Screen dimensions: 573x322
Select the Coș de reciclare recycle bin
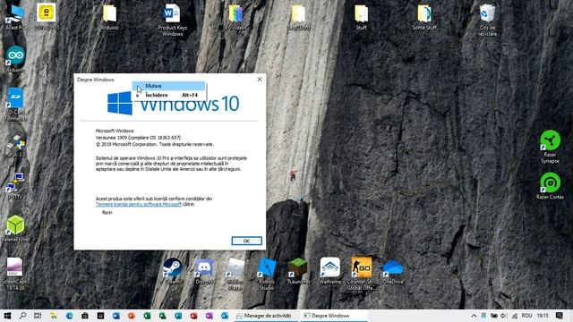pos(487,20)
